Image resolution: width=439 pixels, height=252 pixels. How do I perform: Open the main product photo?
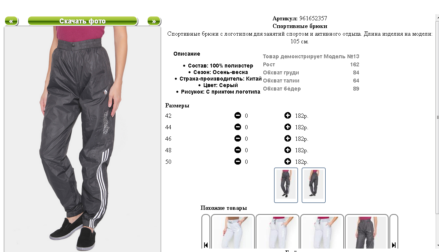82,139
